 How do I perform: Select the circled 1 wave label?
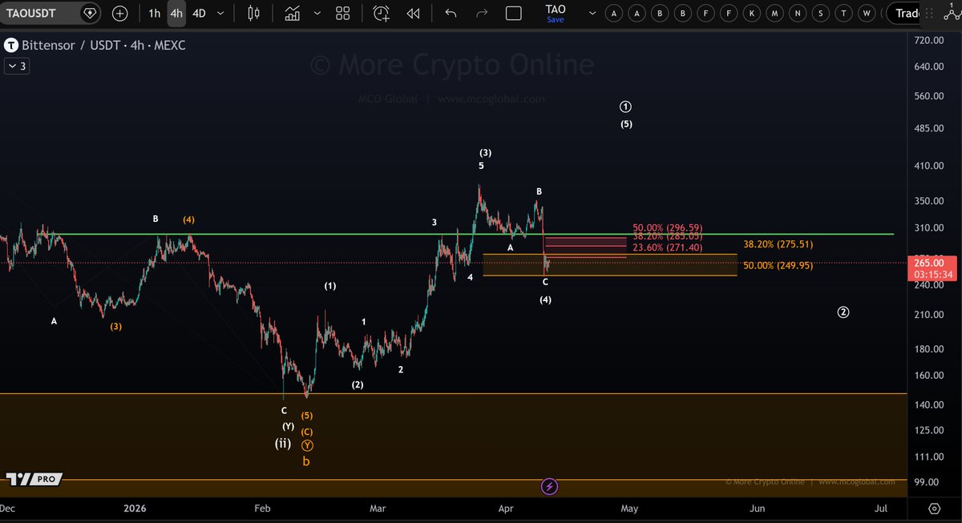pyautogui.click(x=626, y=107)
